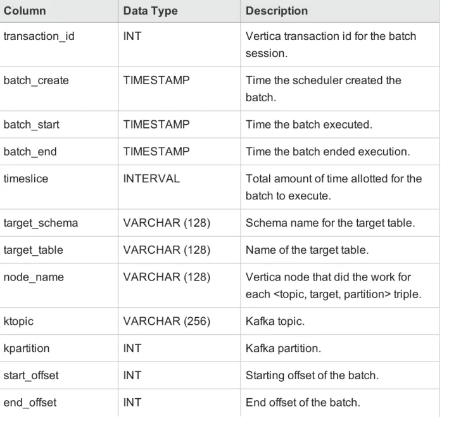Click the batch_end cell
The height and width of the screenshot is (421, 449).
tap(59, 151)
